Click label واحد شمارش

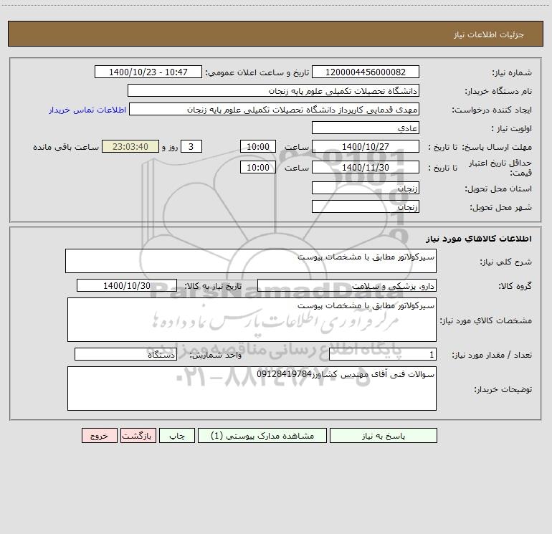tap(216, 355)
